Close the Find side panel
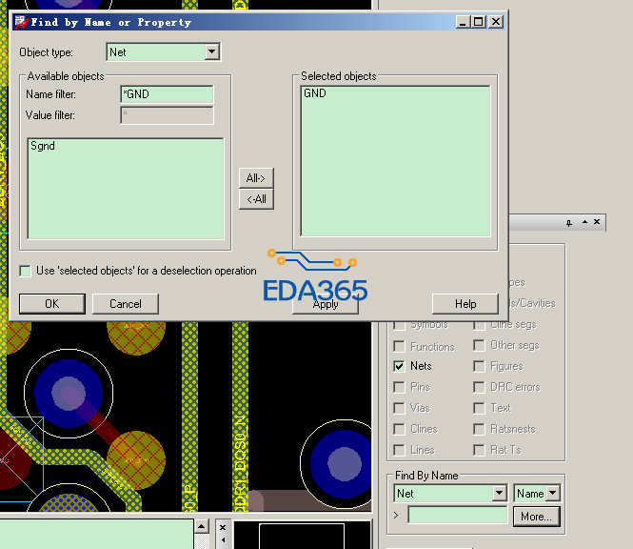This screenshot has width=633, height=549. tap(597, 222)
